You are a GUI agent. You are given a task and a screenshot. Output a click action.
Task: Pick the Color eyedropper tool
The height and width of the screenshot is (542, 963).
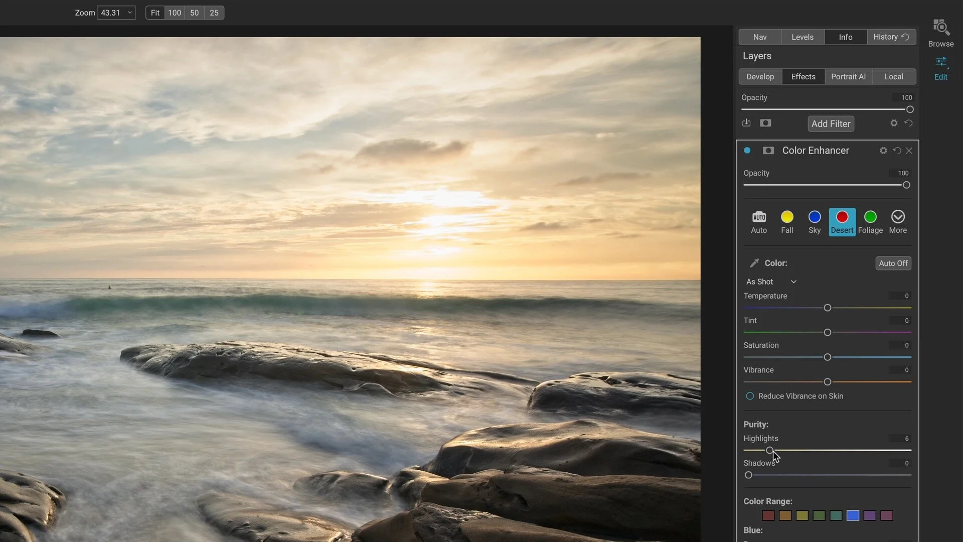(754, 263)
